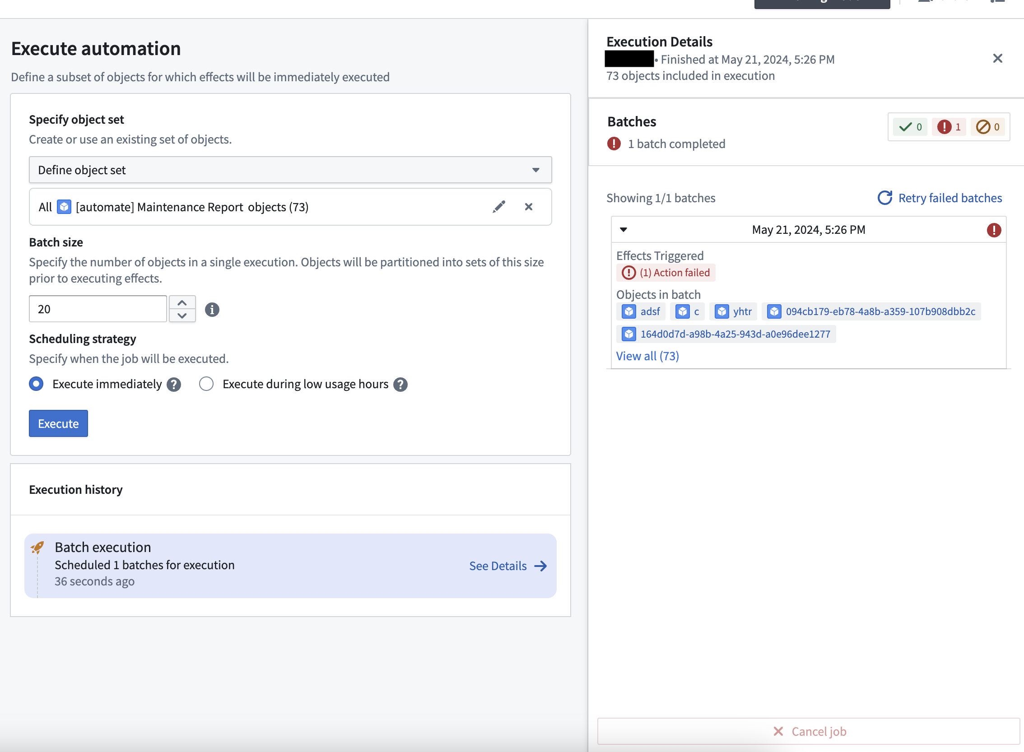
Task: Click the Batch execution rocket icon
Action: pos(37,547)
